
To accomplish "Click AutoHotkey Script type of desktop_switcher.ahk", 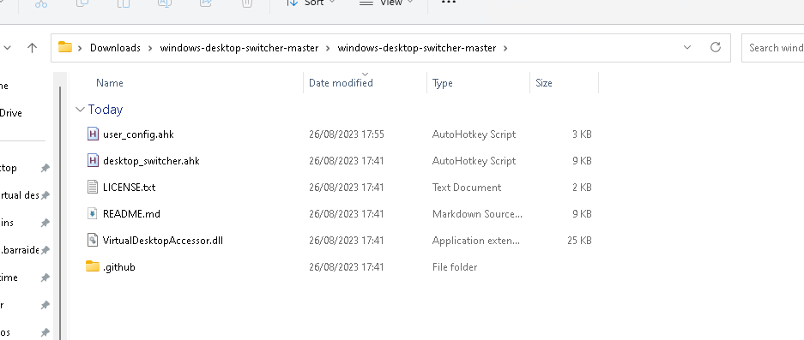I will pos(475,161).
